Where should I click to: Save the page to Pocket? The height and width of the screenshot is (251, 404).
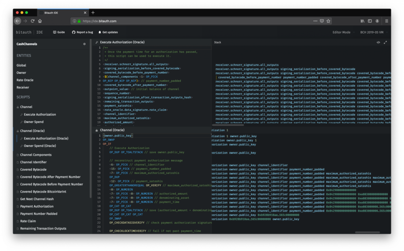(x=322, y=21)
